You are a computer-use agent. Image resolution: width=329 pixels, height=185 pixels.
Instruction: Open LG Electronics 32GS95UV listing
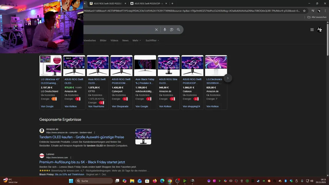pyautogui.click(x=214, y=81)
